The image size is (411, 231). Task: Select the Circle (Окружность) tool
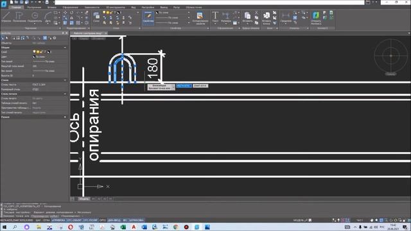(x=35, y=17)
